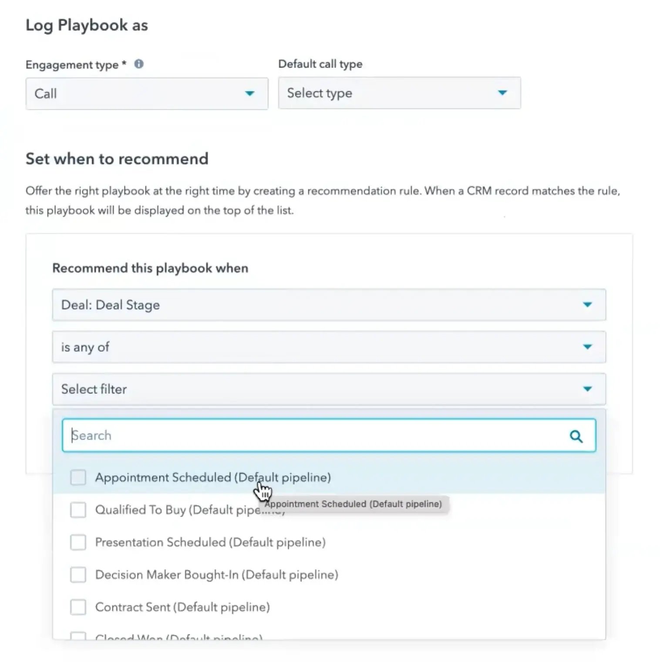
Task: Check the Contract Sent checkbox
Action: pyautogui.click(x=78, y=607)
